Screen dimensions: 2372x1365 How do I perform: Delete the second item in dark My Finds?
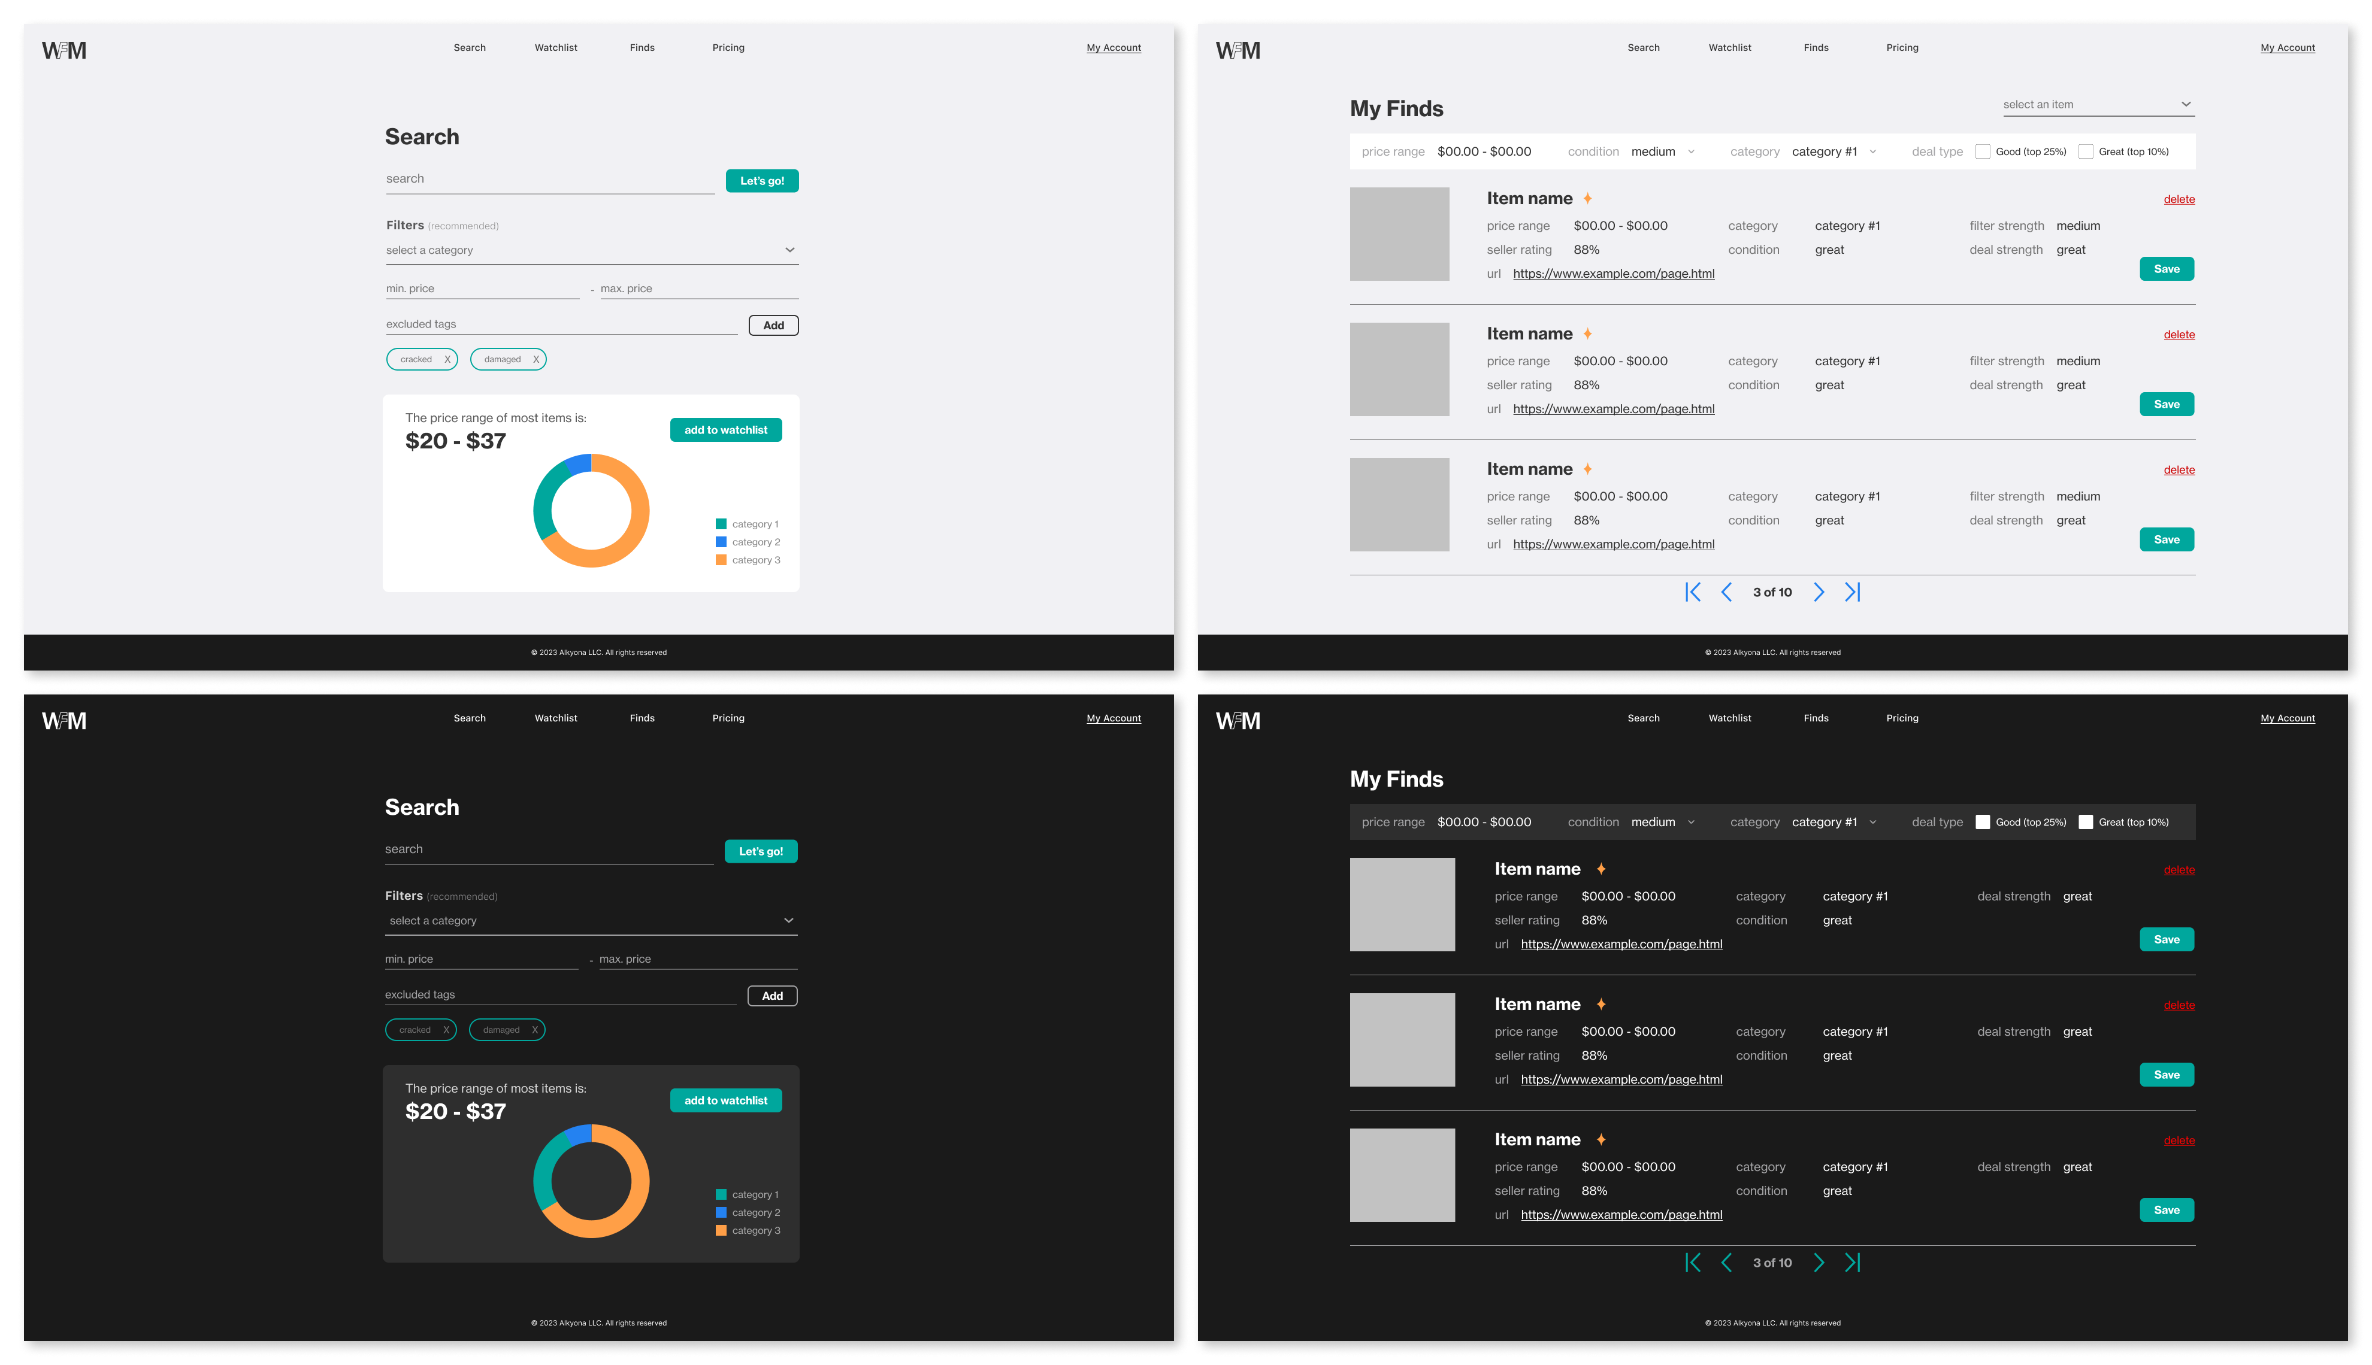(2179, 1005)
